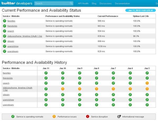Click green check icon beside userstream status row

(x=4, y=51)
